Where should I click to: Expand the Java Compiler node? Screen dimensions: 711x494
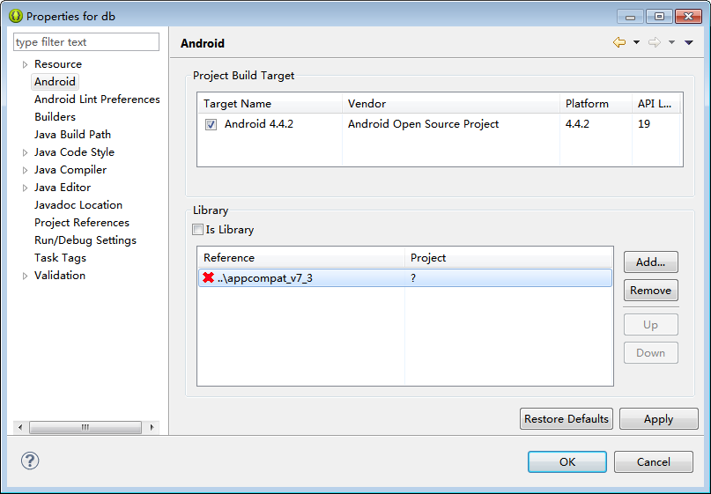coord(25,171)
